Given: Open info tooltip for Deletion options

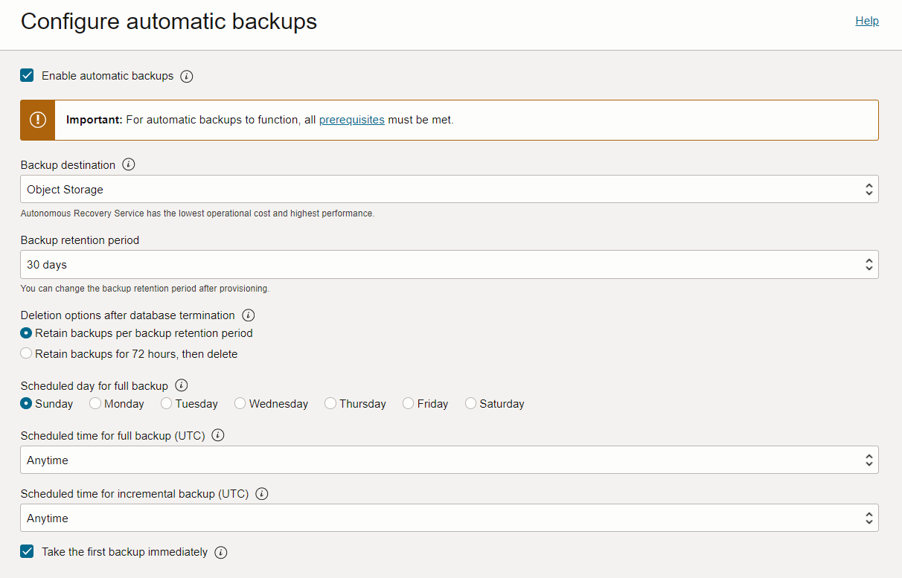Looking at the screenshot, I should pyautogui.click(x=249, y=315).
